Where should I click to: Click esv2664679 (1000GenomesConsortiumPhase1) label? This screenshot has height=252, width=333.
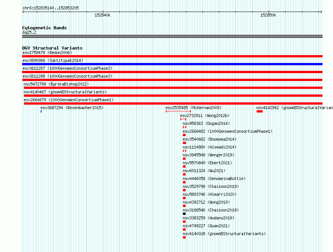coord(68,100)
